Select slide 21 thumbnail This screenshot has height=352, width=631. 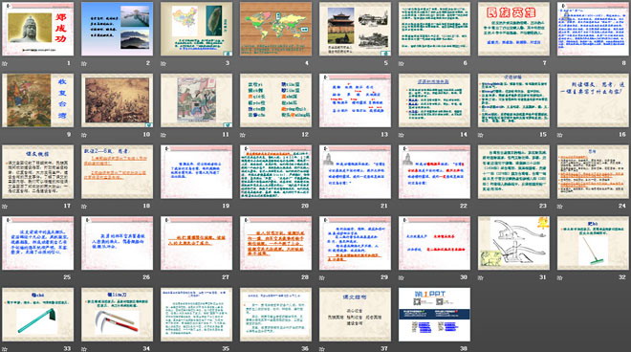click(355, 171)
